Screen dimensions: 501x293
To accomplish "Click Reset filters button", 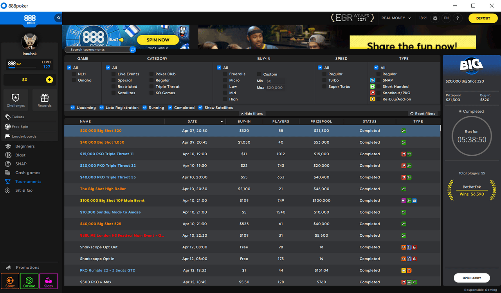I will click(x=423, y=113).
